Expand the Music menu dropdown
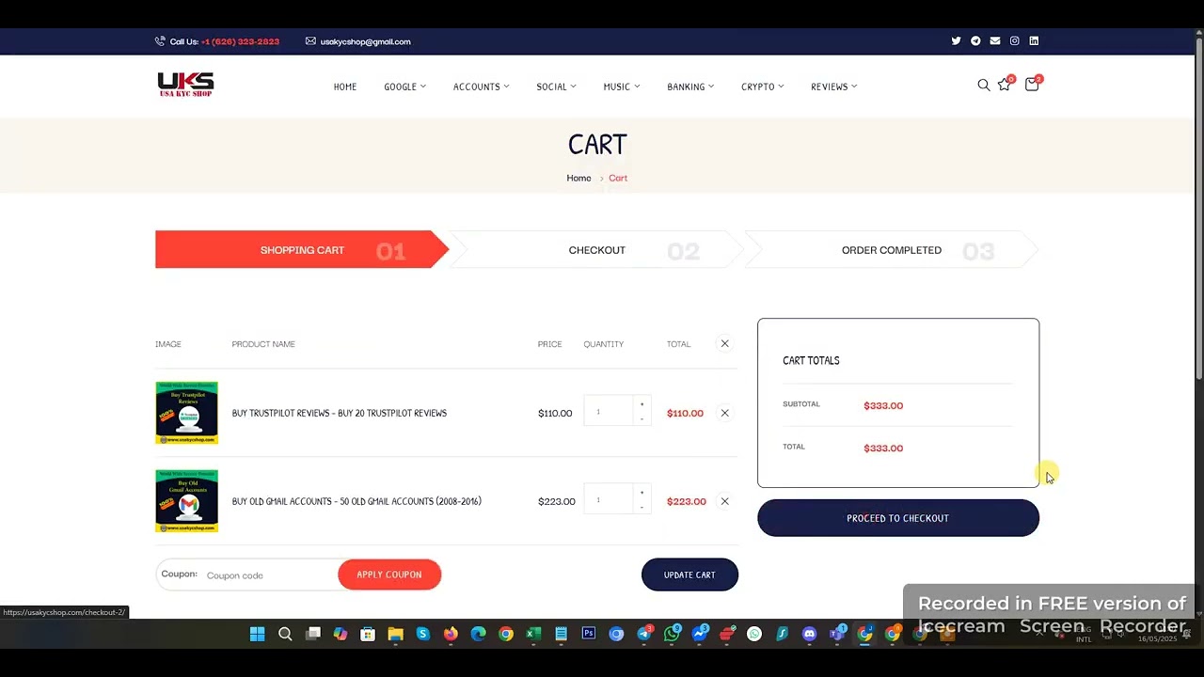The height and width of the screenshot is (677, 1204). 622,87
